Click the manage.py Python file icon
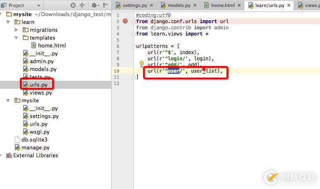Viewport: 320px width, 189px height. coord(17,147)
